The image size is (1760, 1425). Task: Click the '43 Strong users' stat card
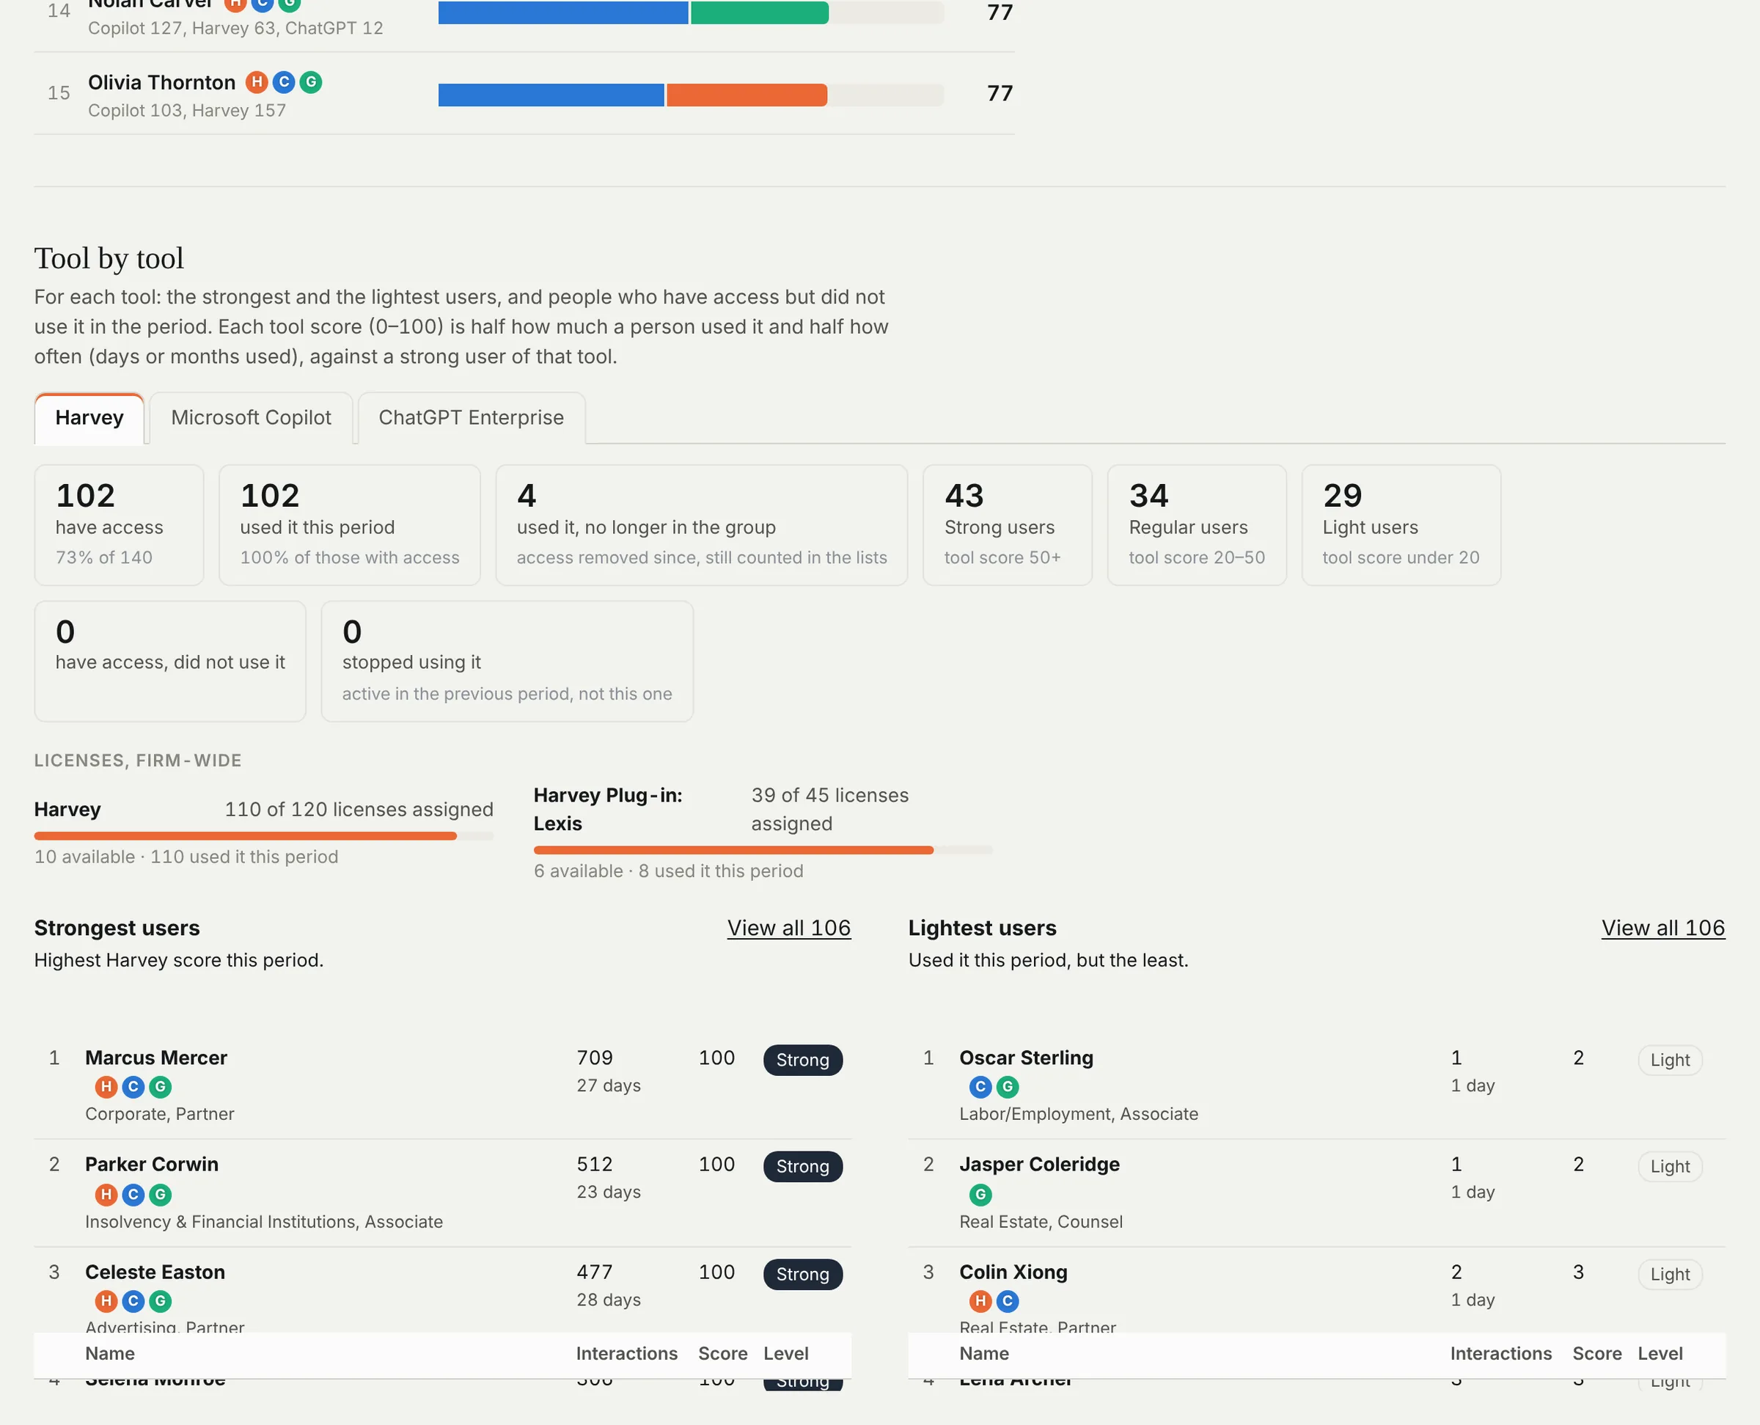pyautogui.click(x=1008, y=525)
